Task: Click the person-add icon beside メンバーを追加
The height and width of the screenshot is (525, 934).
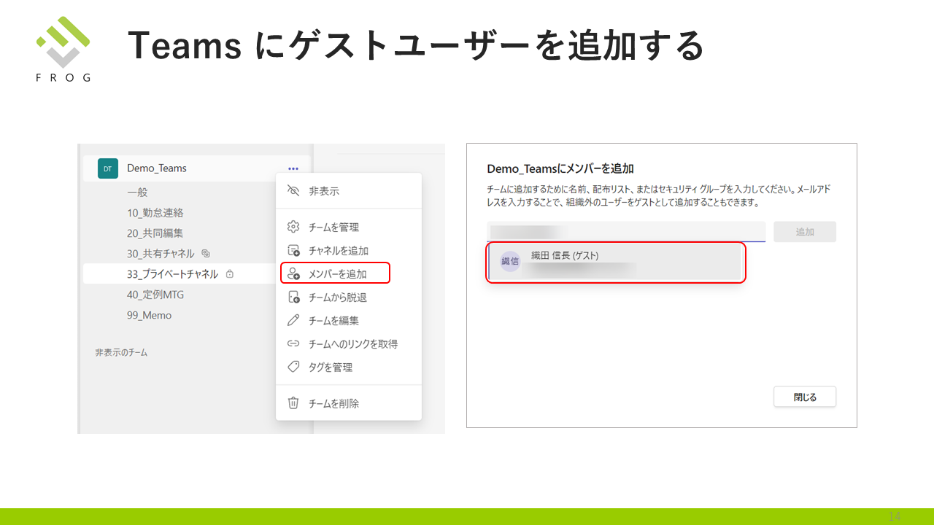Action: (x=293, y=273)
